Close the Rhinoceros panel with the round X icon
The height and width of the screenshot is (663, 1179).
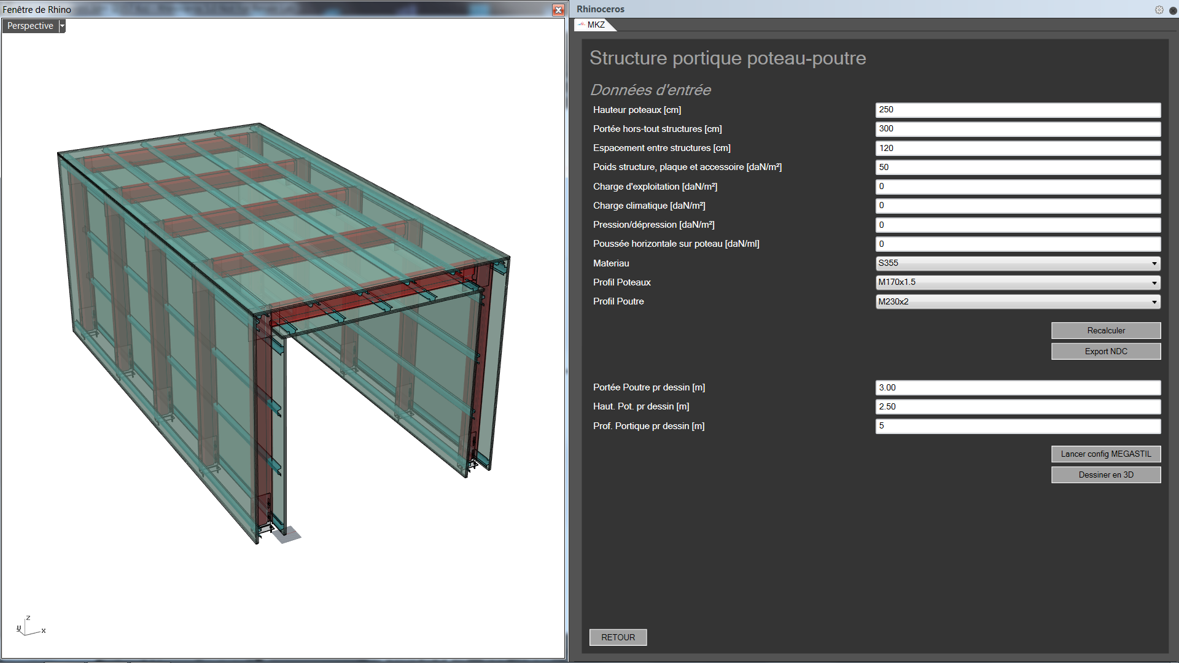point(1173,10)
